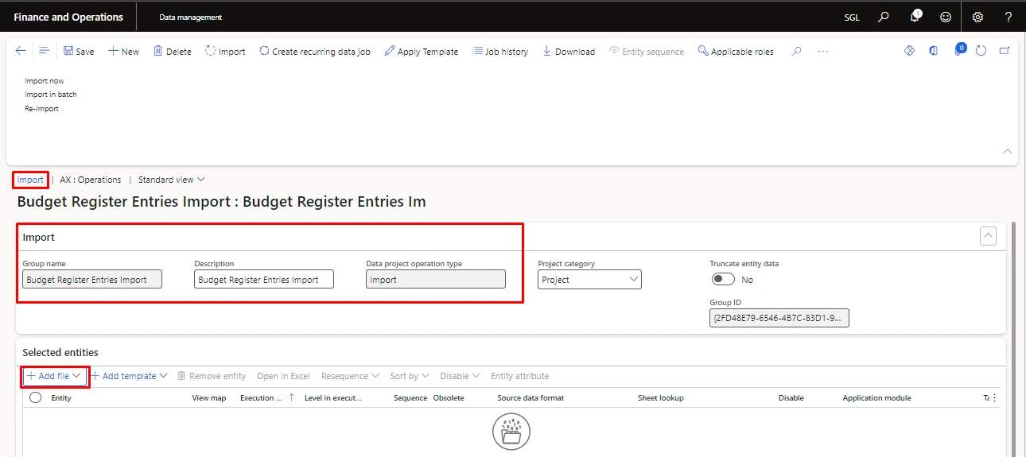
Task: Create a New data project
Action: coord(123,51)
